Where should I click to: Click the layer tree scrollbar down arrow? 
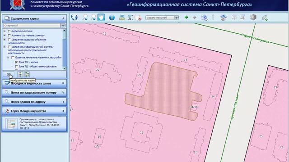click(64, 68)
